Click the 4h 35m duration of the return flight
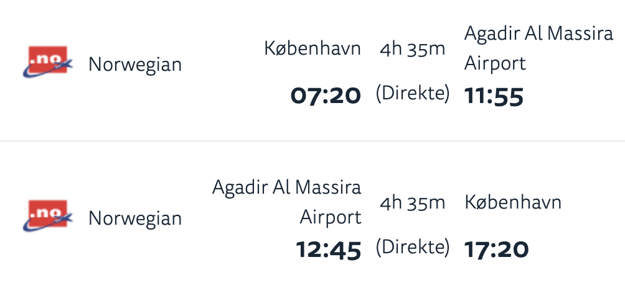Image resolution: width=625 pixels, height=288 pixels. 412,202
